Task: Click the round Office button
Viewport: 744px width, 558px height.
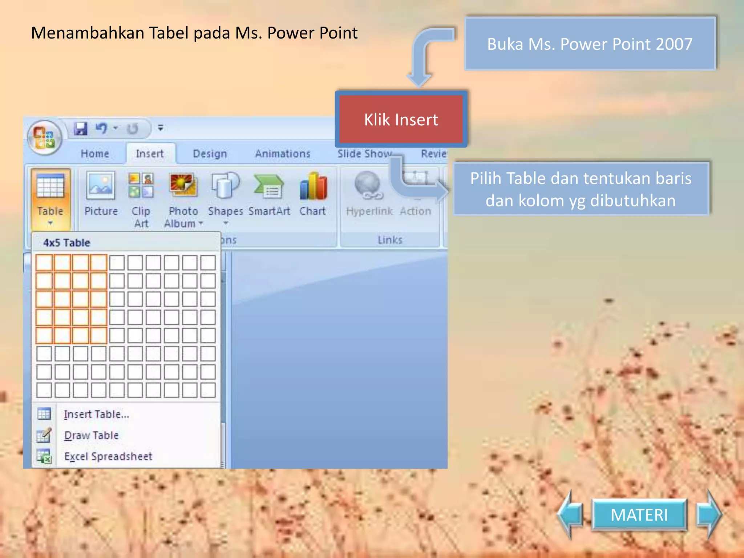Action: tap(44, 138)
